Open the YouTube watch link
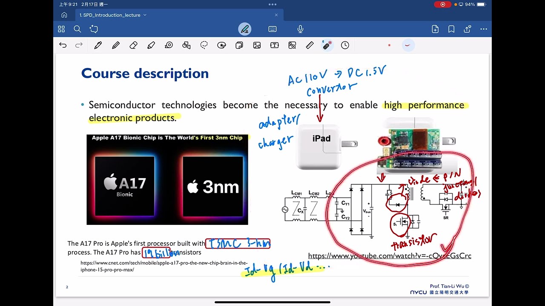This screenshot has width=545, height=306. pyautogui.click(x=390, y=256)
